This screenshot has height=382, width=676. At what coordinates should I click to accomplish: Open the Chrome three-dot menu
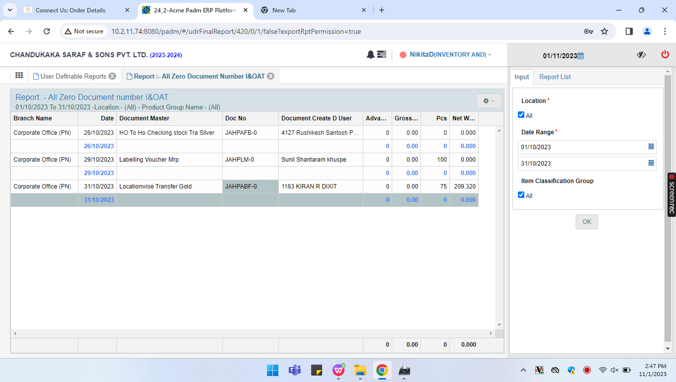665,31
